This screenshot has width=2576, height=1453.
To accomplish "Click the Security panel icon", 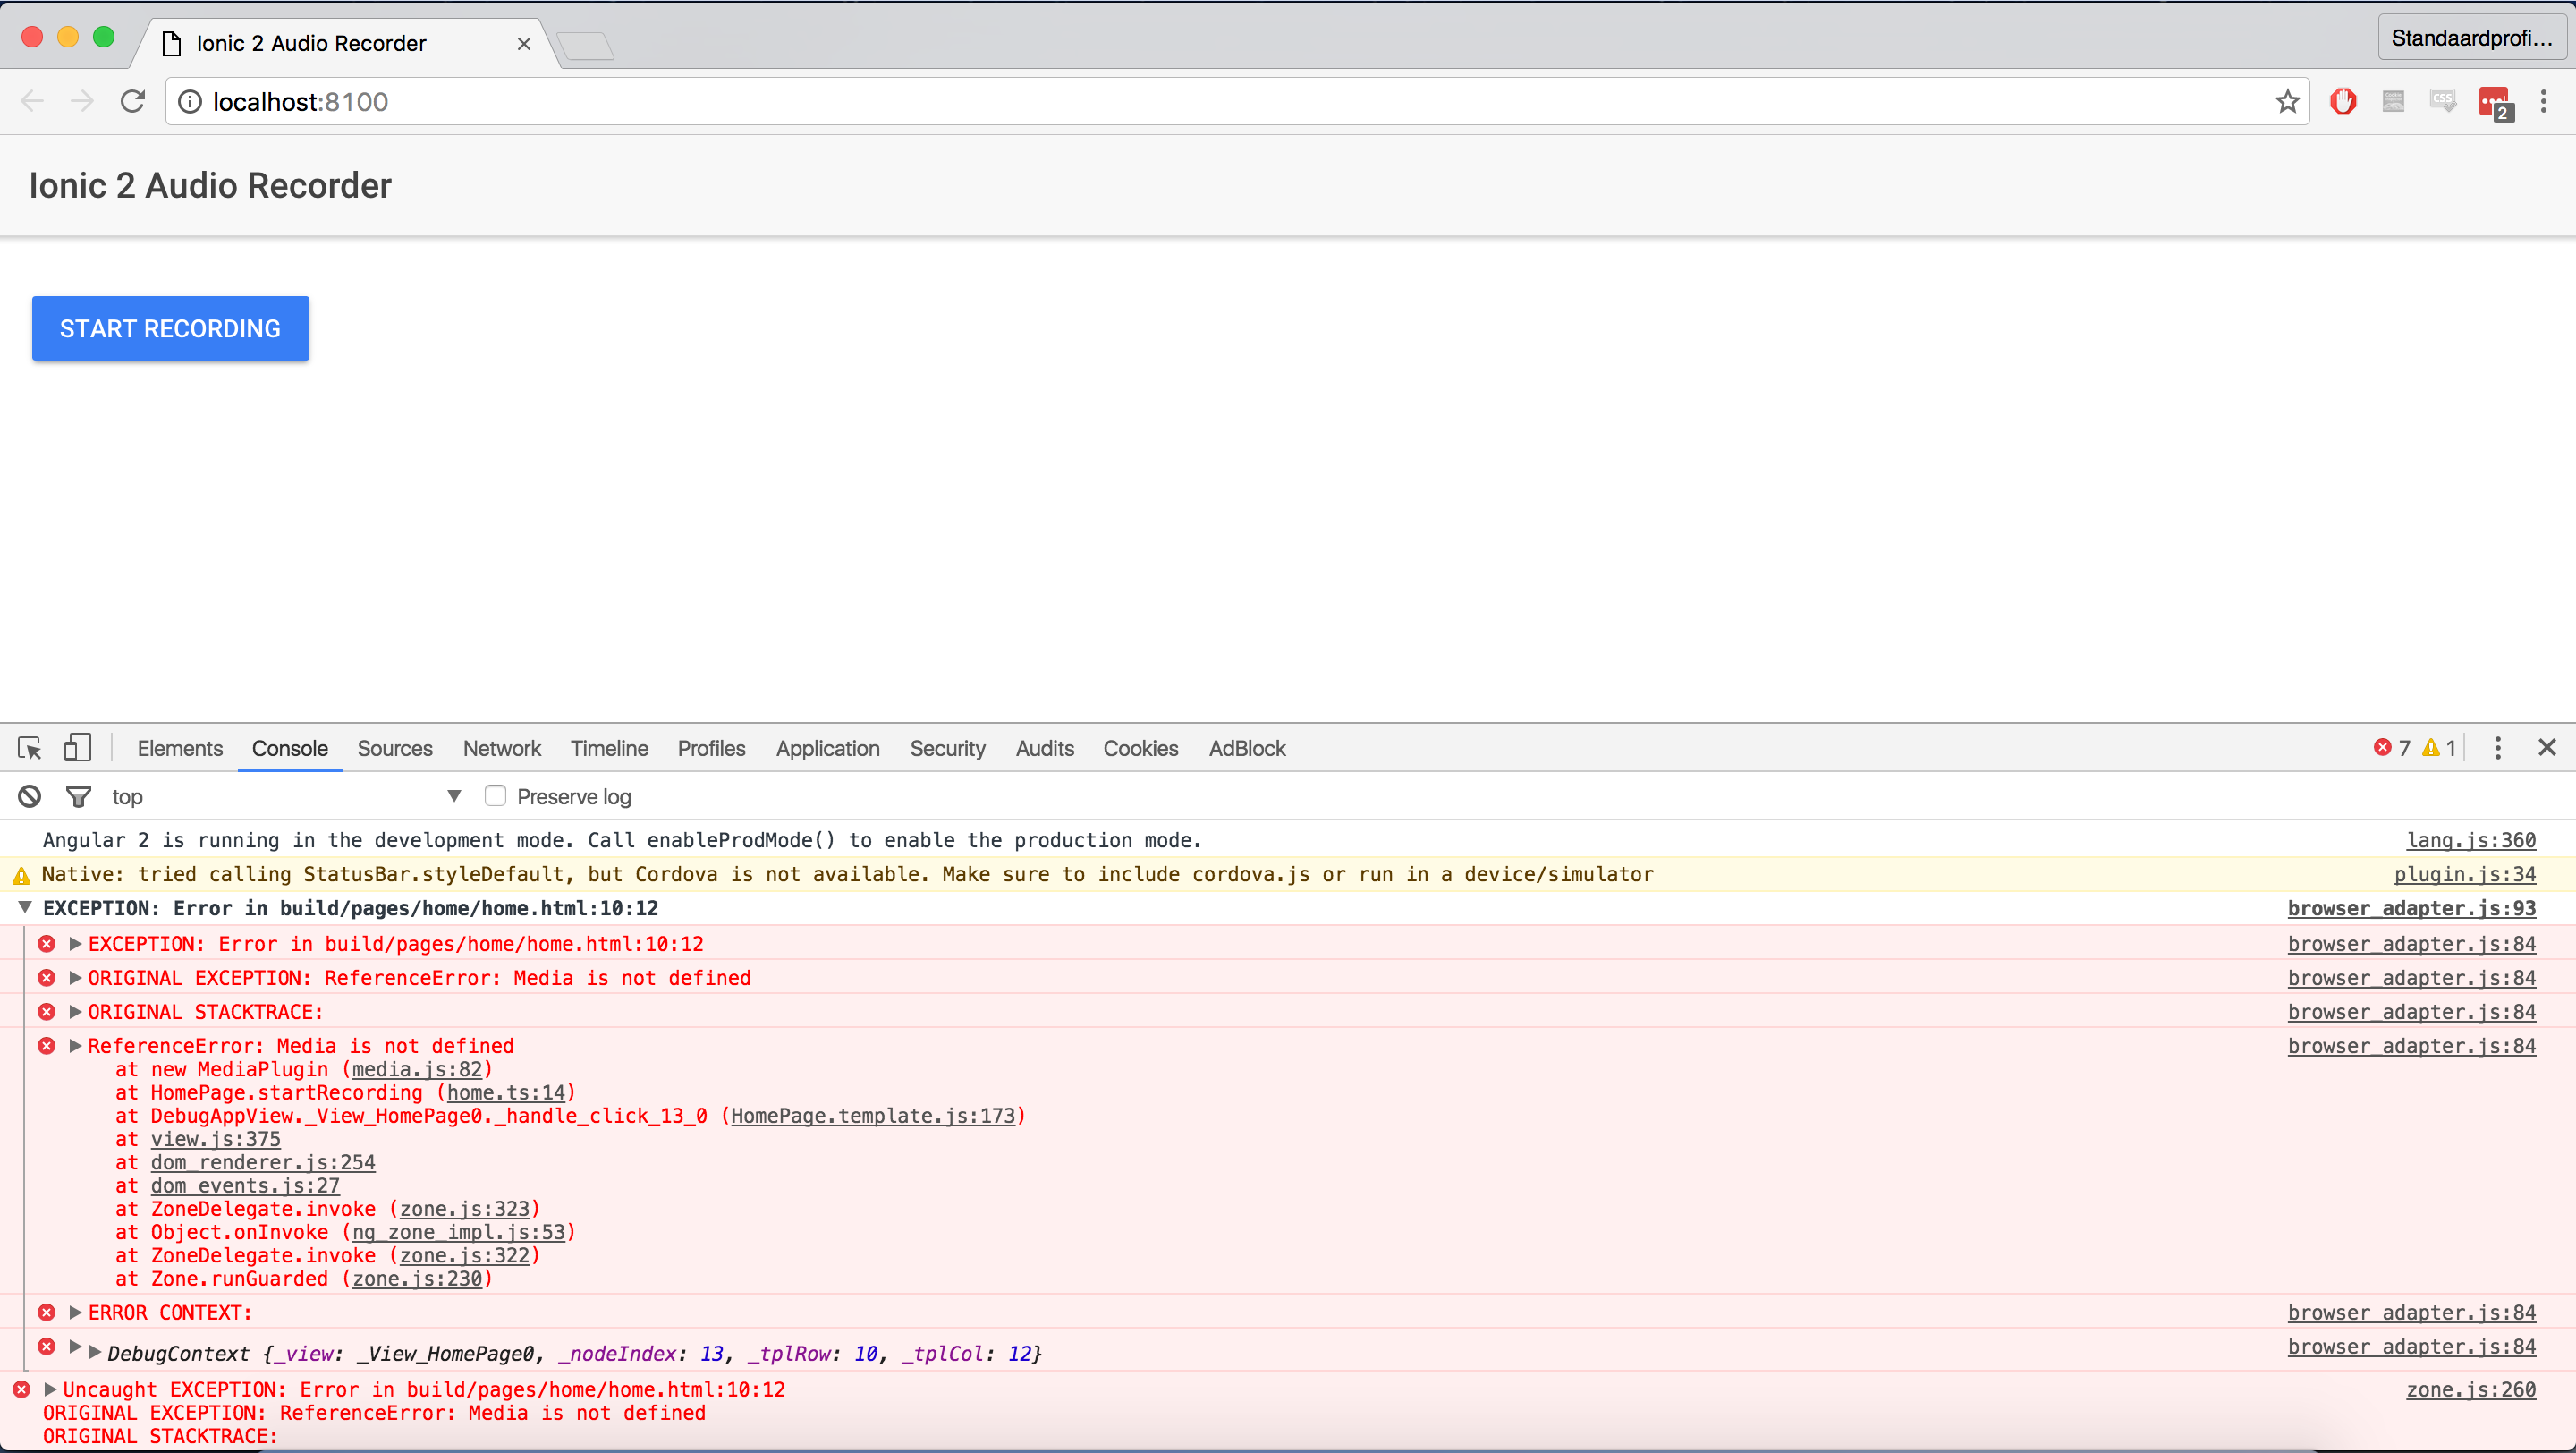I will click(x=945, y=749).
